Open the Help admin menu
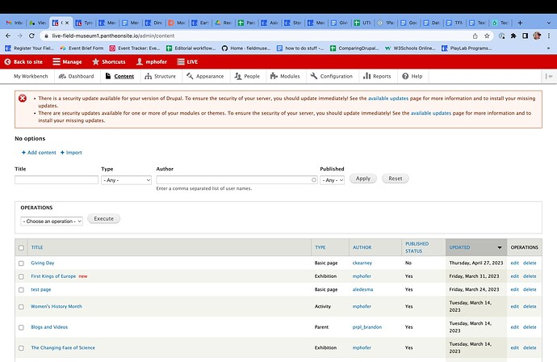The height and width of the screenshot is (362, 557). 412,76
